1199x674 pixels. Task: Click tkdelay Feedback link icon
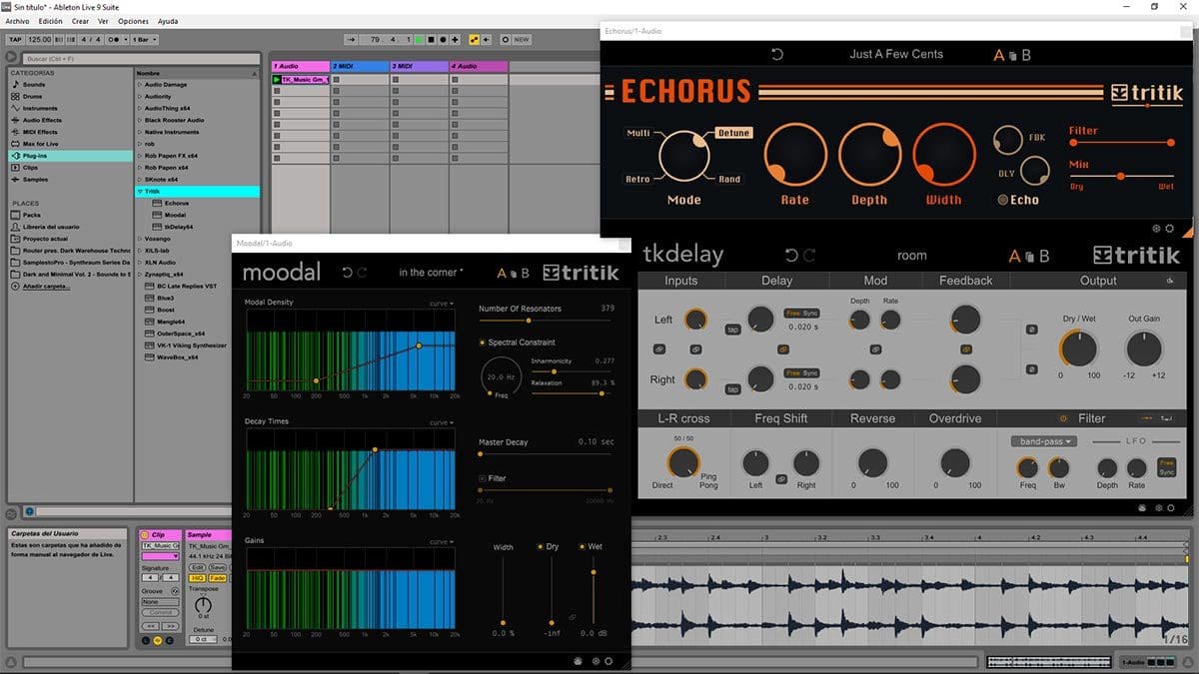point(966,348)
